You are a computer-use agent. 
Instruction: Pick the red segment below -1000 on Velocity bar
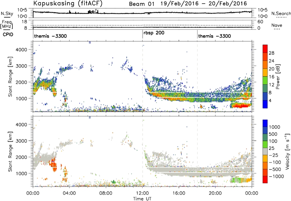[265, 180]
